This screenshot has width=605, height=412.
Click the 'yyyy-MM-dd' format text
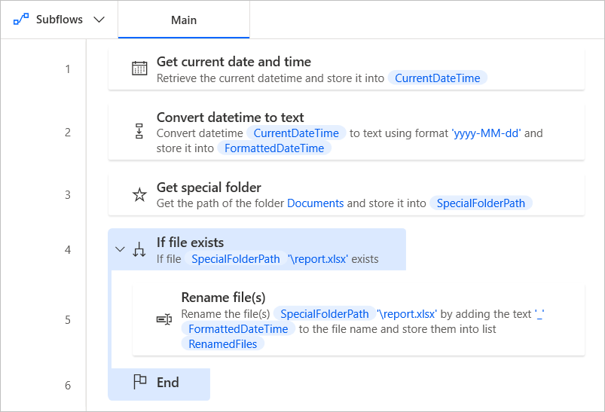click(486, 133)
